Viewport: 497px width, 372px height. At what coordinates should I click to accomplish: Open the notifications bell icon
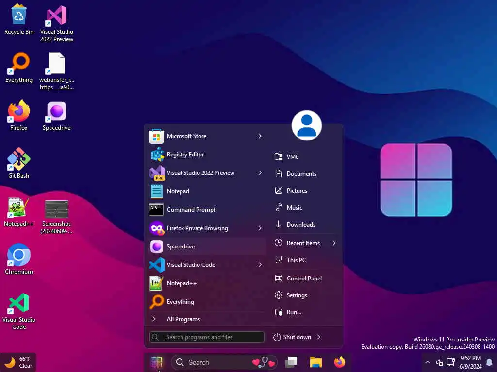click(x=489, y=362)
